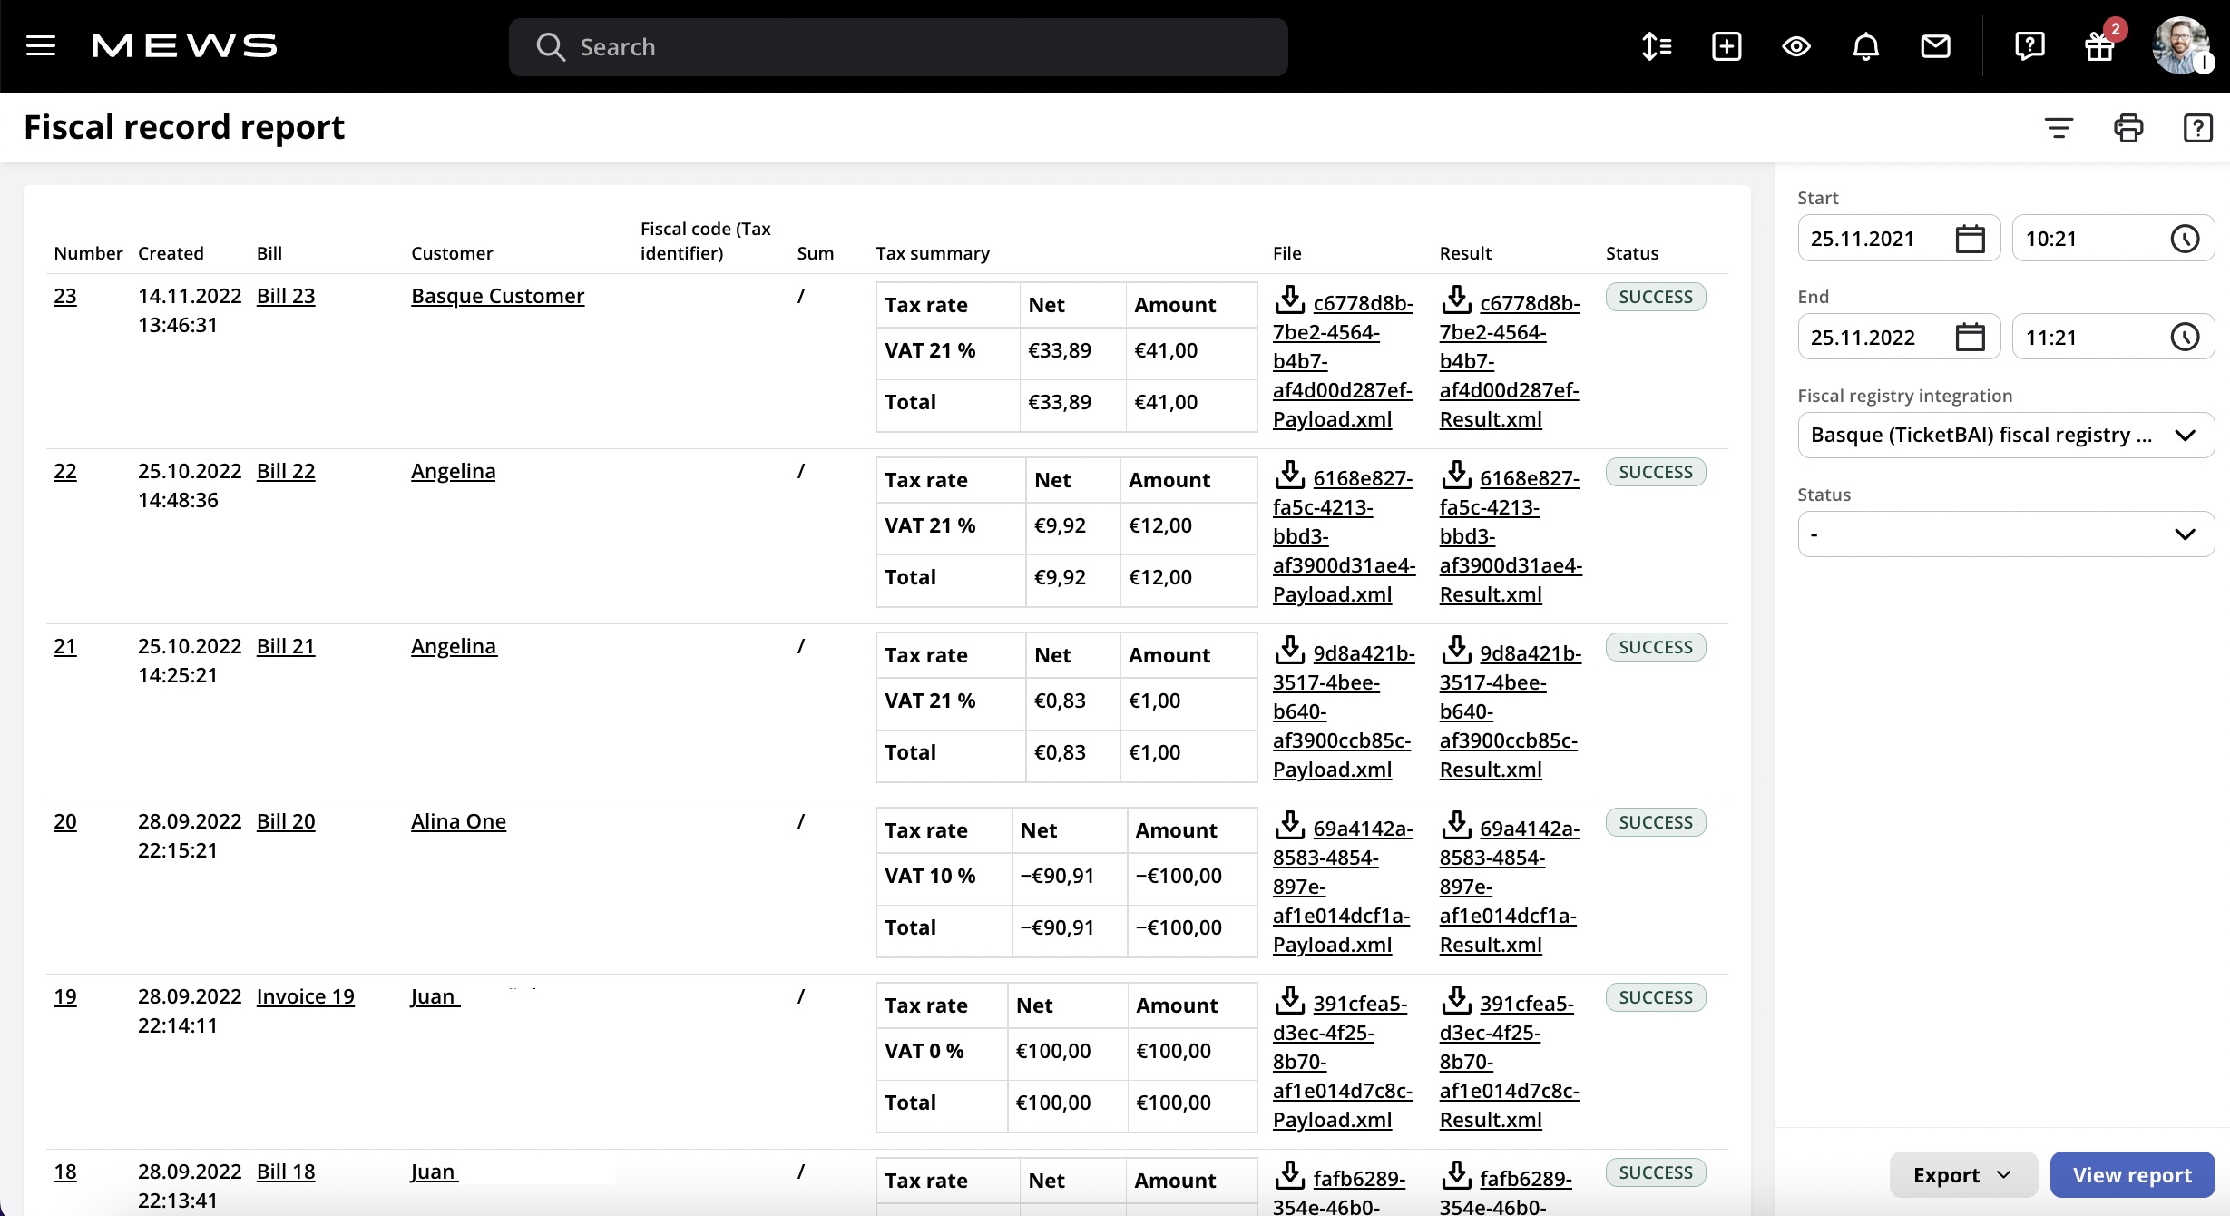This screenshot has height=1216, width=2230.
Task: Click the notifications bell icon
Action: pos(1865,46)
